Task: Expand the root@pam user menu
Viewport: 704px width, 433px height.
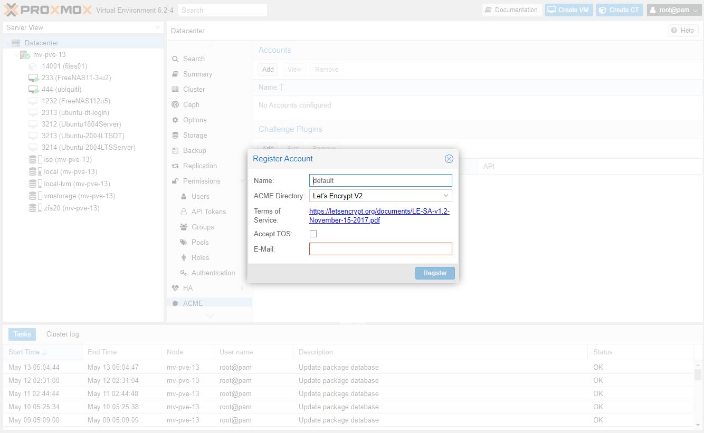Action: pos(674,10)
